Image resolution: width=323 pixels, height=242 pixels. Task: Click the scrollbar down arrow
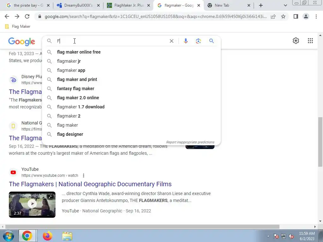tap(320, 221)
